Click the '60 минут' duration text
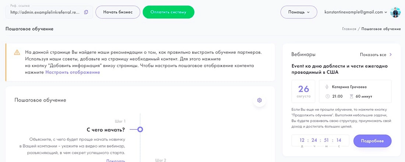Screen dimensions: 405x162 pos(364,96)
